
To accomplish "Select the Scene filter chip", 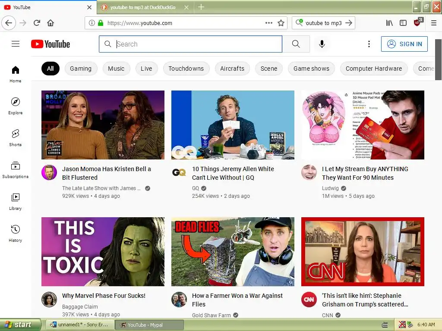I will point(269,69).
